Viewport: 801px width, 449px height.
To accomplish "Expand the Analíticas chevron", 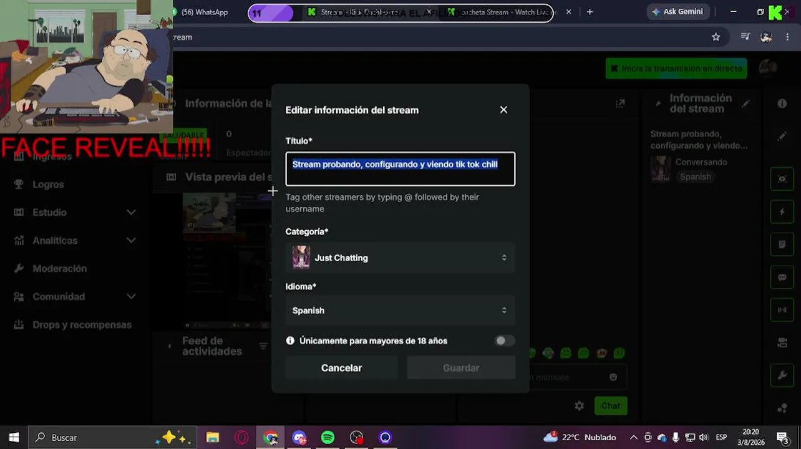I will (x=131, y=241).
